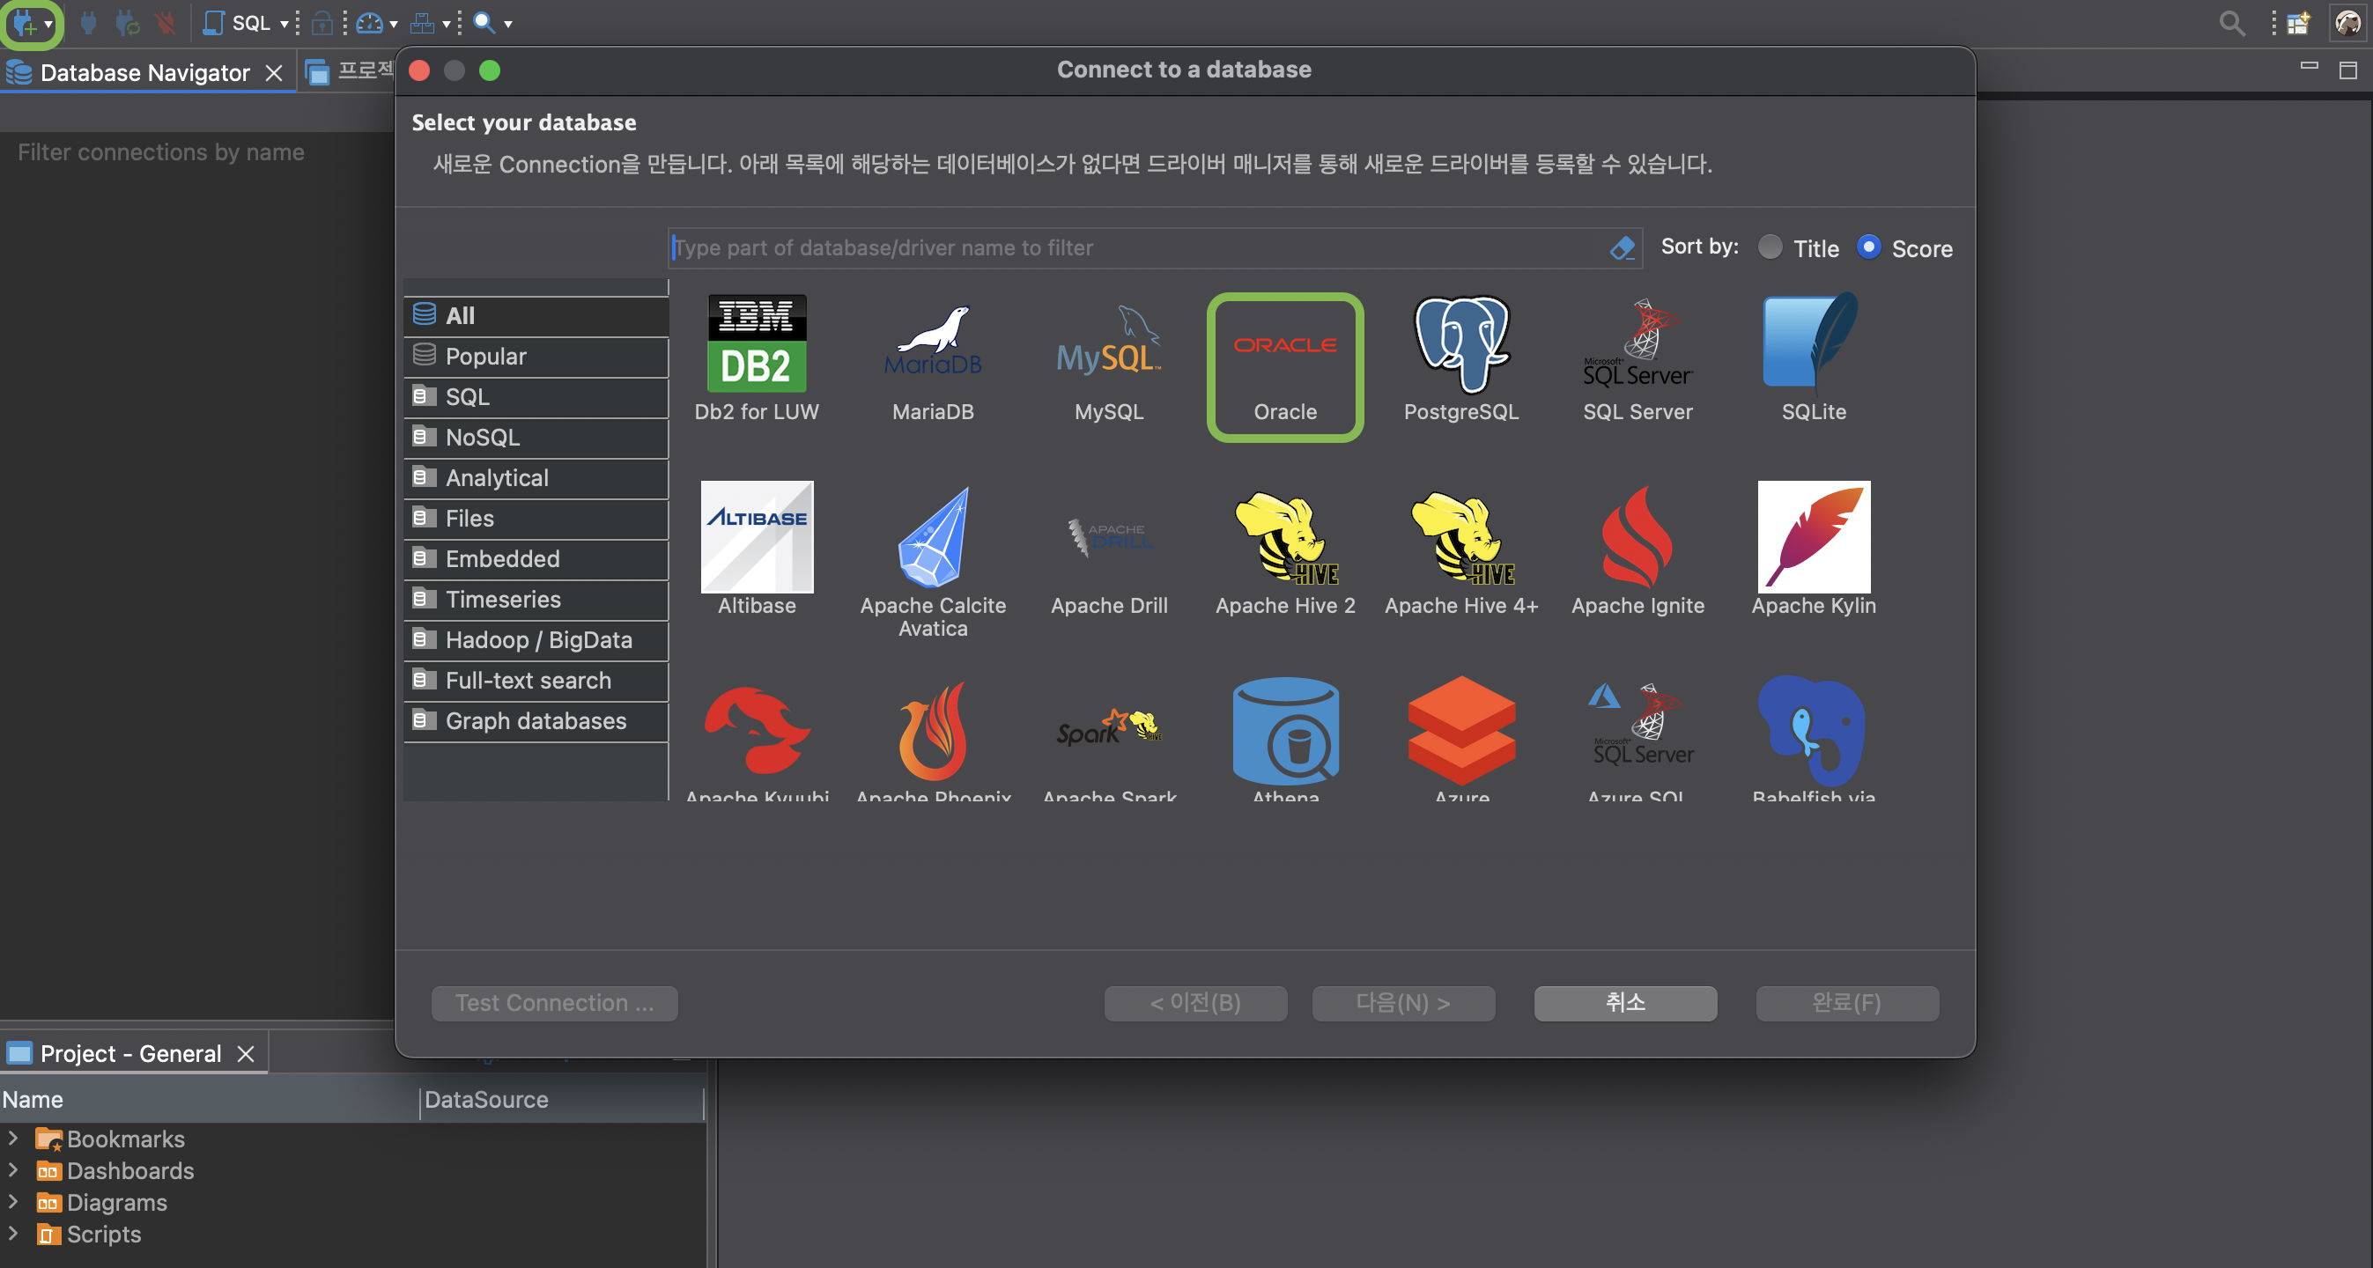Expand the Bookmarks folder
Image resolution: width=2373 pixels, height=1268 pixels.
(x=13, y=1139)
